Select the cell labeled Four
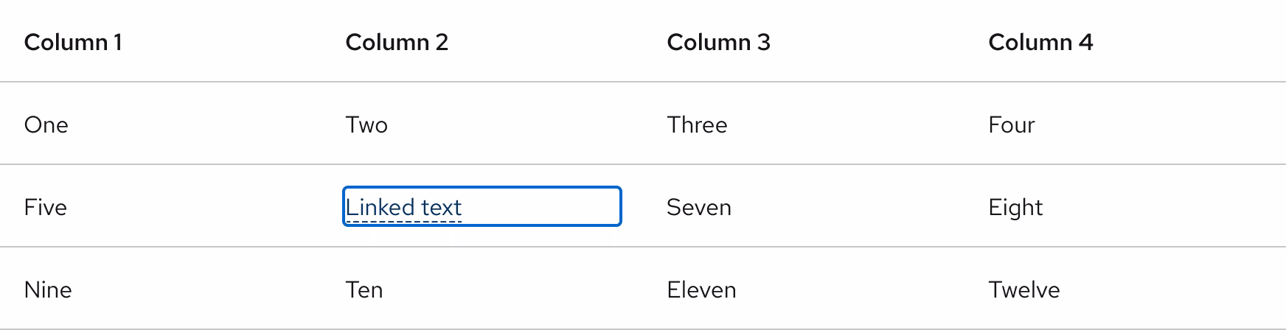 (1011, 124)
